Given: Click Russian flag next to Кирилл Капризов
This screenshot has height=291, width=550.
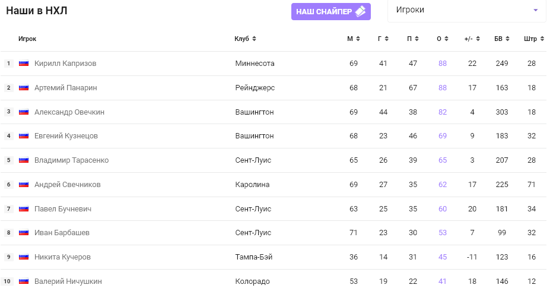Looking at the screenshot, I should 24,64.
